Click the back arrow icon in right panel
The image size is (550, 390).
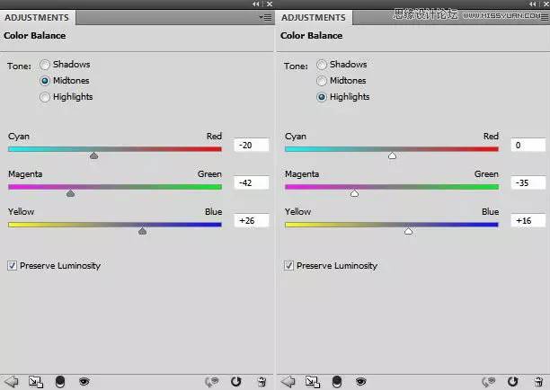[x=288, y=381]
